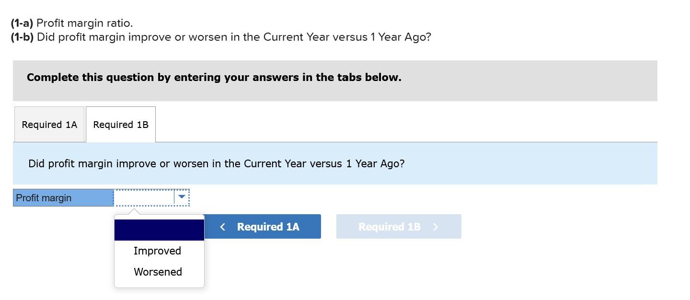The height and width of the screenshot is (300, 690).
Task: Click the dotted answer input field
Action: coord(144,197)
